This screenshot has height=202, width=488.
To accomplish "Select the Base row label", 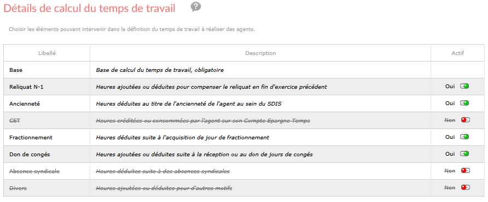I will click(x=16, y=70).
